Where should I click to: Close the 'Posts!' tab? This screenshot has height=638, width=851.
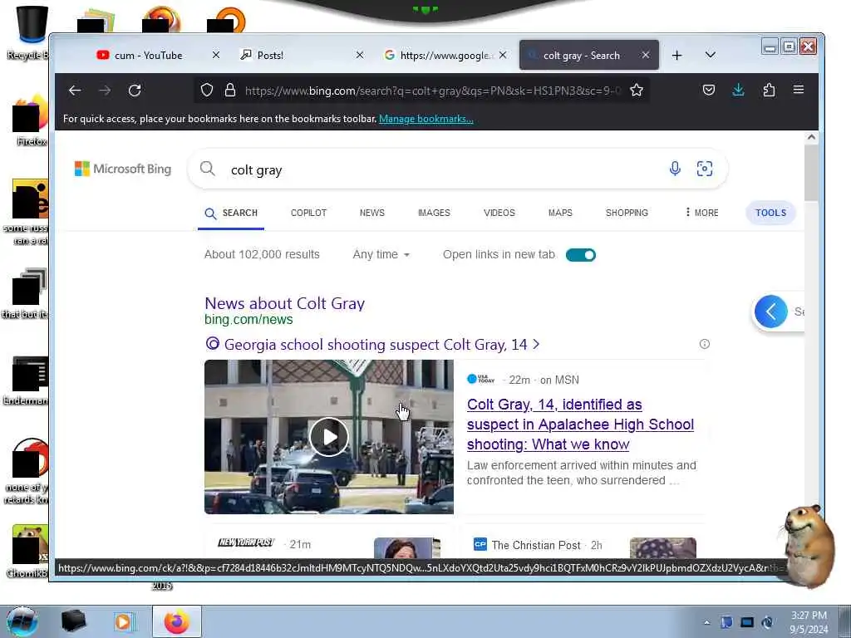360,55
